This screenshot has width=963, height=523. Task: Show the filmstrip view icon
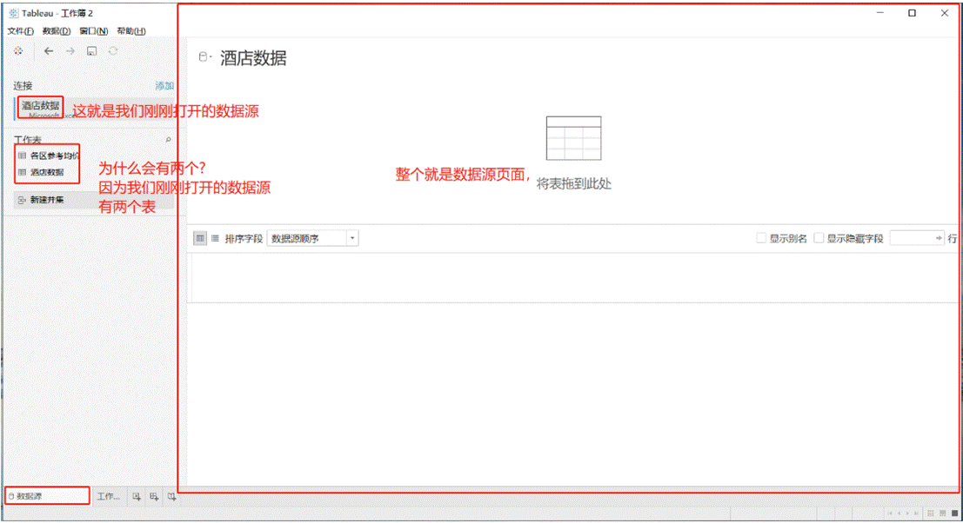click(x=943, y=513)
